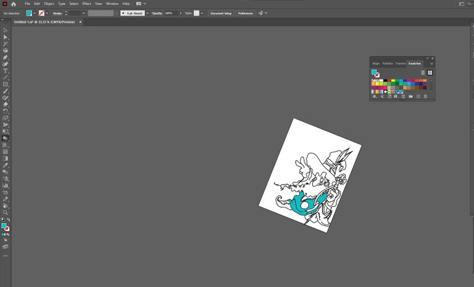Open stroke weight dropdown arrow
474x287 pixels.
[x=84, y=14]
